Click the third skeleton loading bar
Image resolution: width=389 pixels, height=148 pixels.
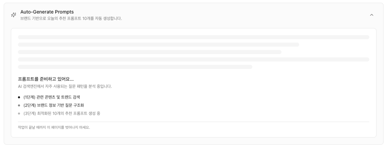[150, 52]
